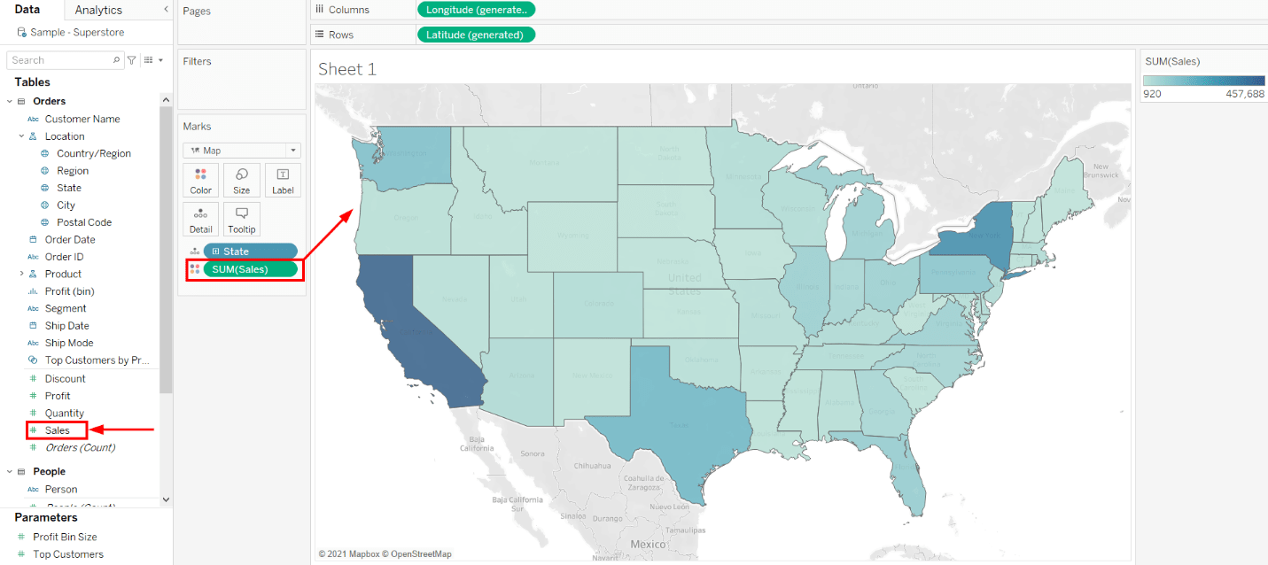Screen dimensions: 1268x565
Task: Click the hierarchy icon beside Location
Action: coord(33,136)
